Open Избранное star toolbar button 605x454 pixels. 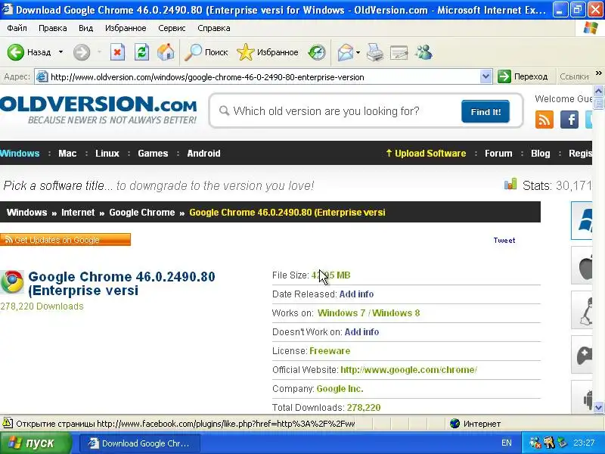[x=268, y=52]
